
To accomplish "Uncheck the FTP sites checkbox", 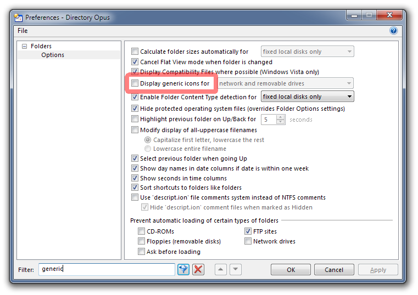I will (x=248, y=231).
